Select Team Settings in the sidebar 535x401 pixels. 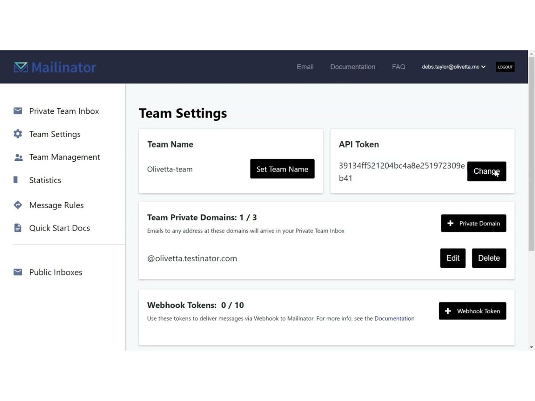[55, 134]
